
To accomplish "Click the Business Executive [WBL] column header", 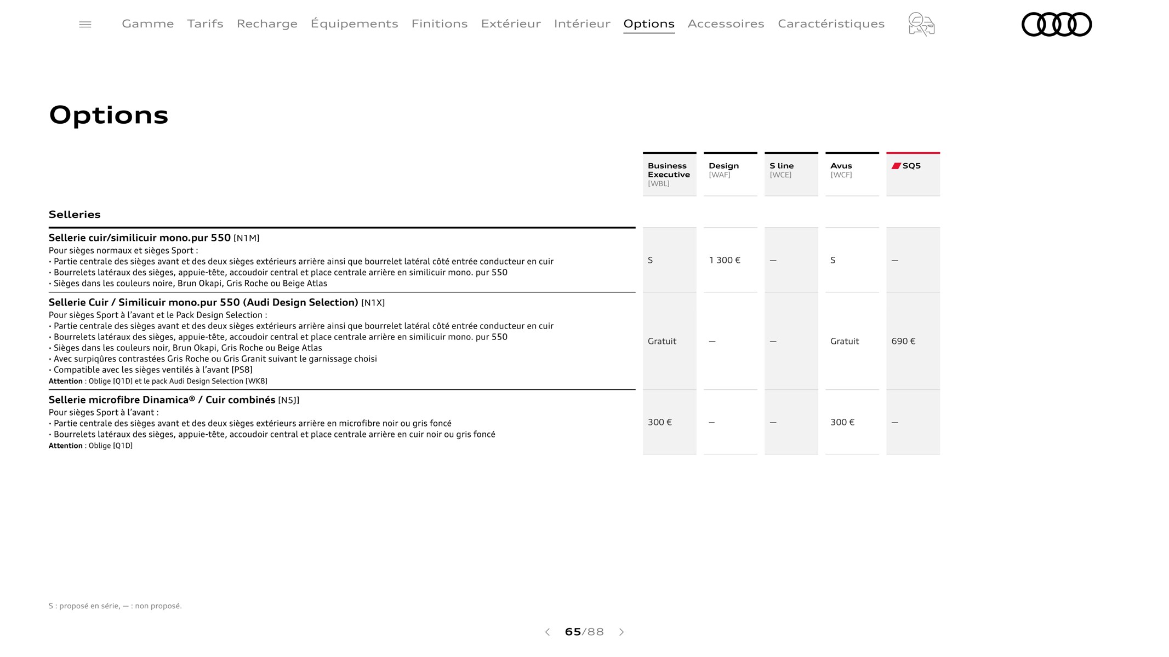I will [x=669, y=174].
